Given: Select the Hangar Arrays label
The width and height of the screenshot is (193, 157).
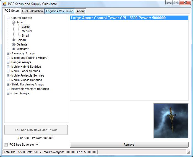Looking at the screenshot, I should pyautogui.click(x=21, y=62).
